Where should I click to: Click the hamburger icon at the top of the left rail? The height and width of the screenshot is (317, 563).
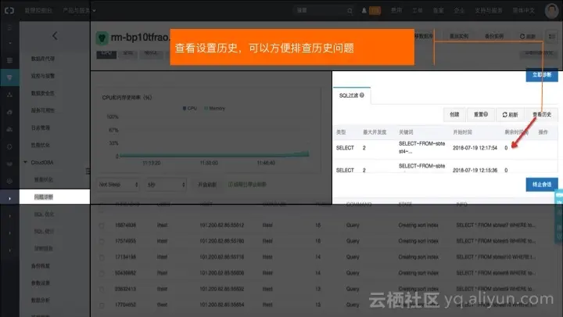[9, 27]
